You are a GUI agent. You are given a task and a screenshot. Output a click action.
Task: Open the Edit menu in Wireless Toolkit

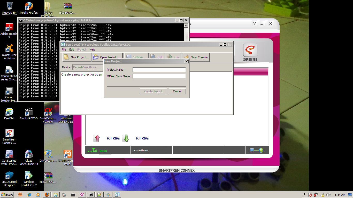(x=72, y=49)
